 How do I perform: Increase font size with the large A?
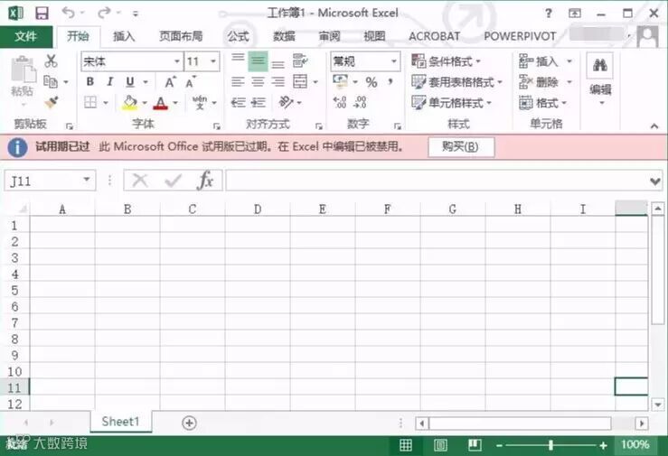[170, 81]
